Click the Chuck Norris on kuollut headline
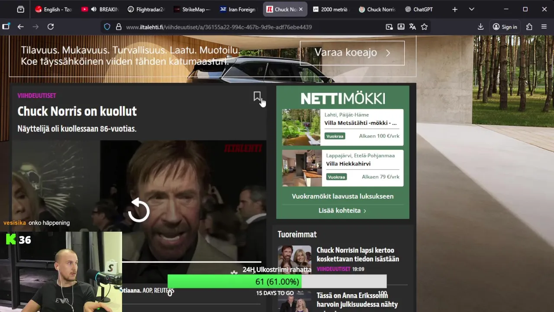The image size is (554, 312). (x=77, y=111)
